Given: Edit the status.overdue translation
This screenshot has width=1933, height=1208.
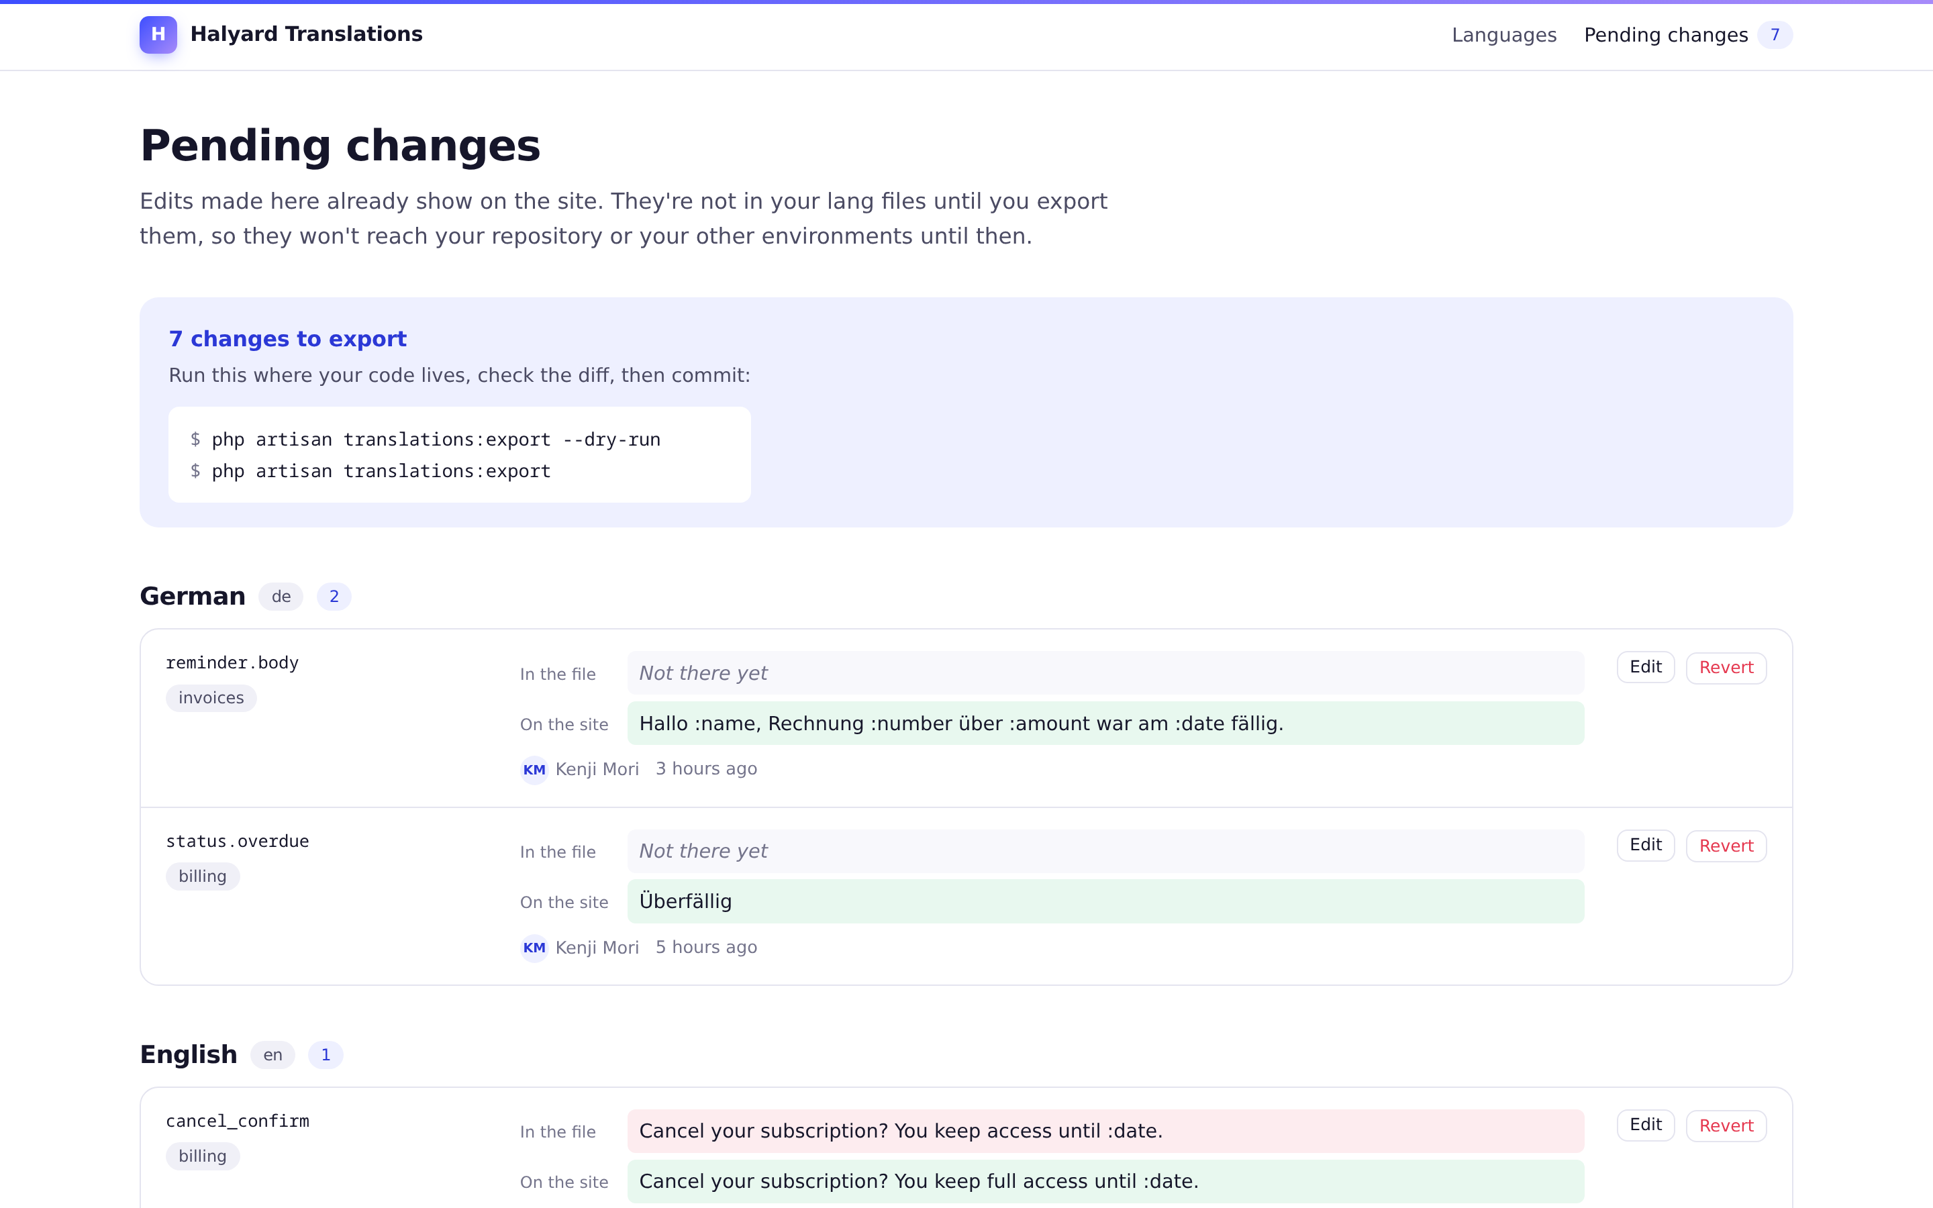Looking at the screenshot, I should [1646, 846].
